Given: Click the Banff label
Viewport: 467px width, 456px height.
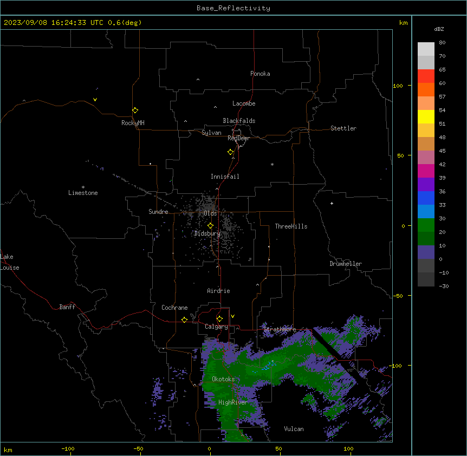Looking at the screenshot, I should [67, 307].
